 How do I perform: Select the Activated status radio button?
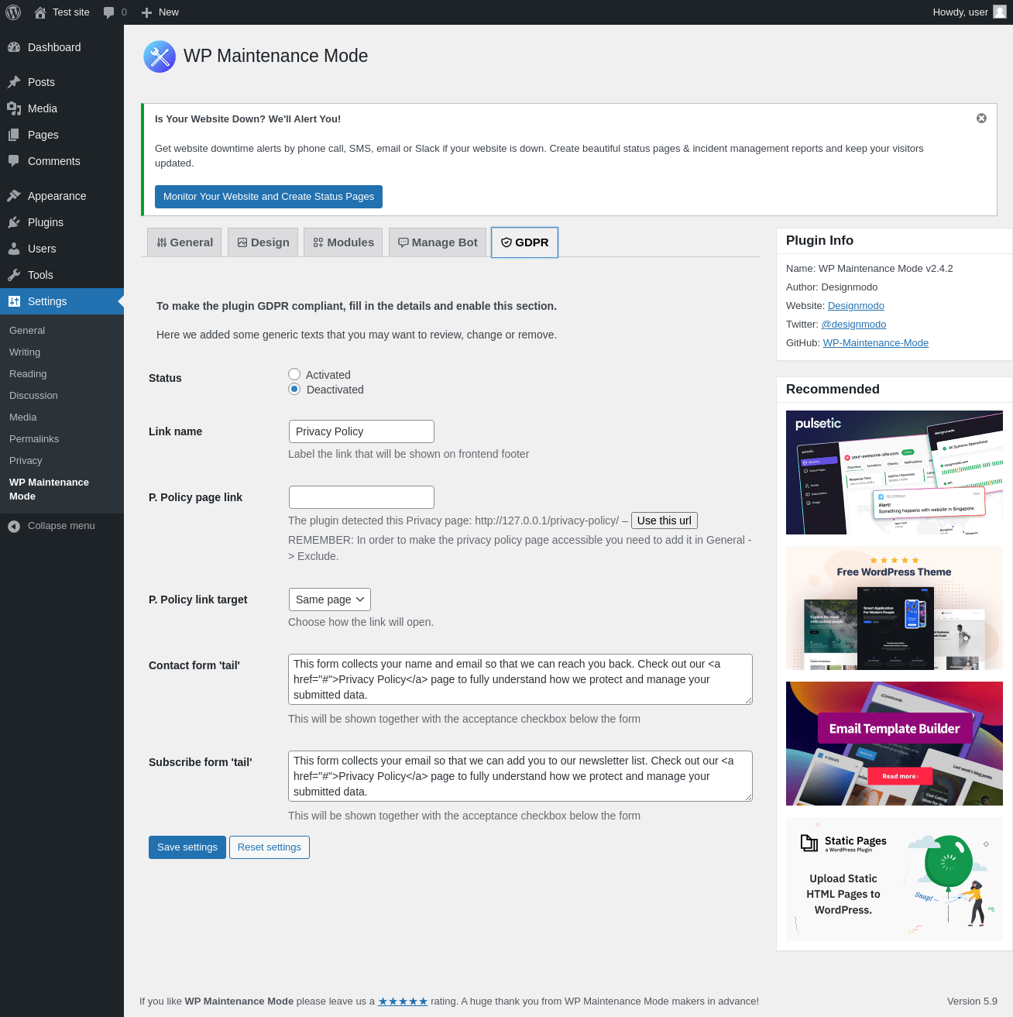click(294, 375)
